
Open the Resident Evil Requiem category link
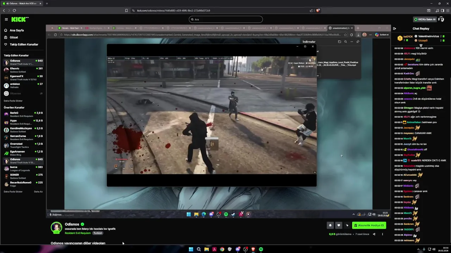(78, 233)
